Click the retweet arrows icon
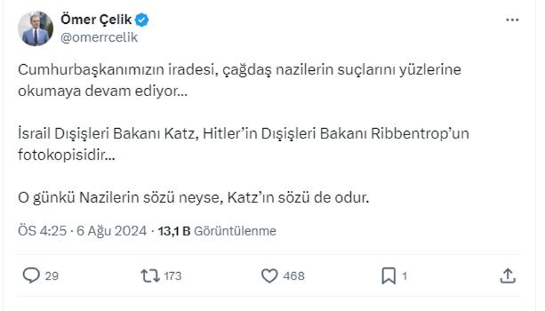 (149, 276)
